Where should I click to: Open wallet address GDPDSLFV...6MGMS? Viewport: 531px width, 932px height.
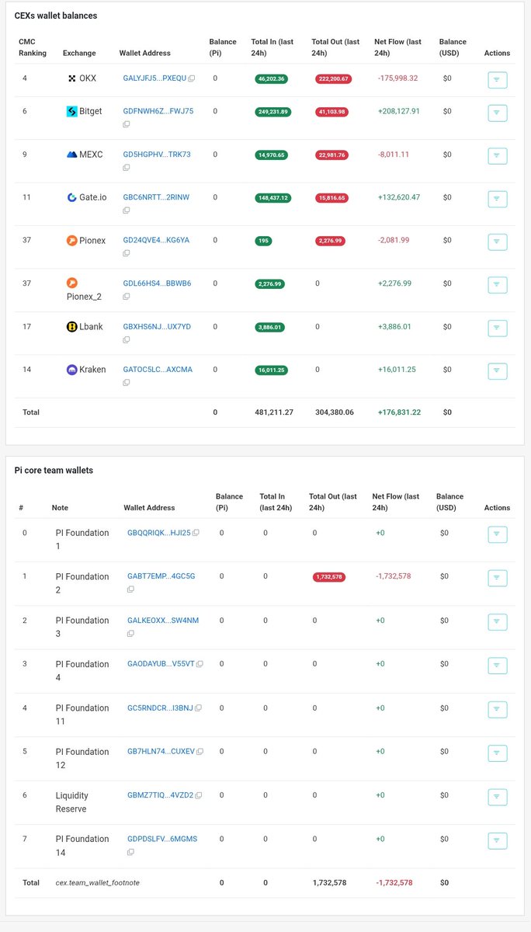pyautogui.click(x=162, y=839)
